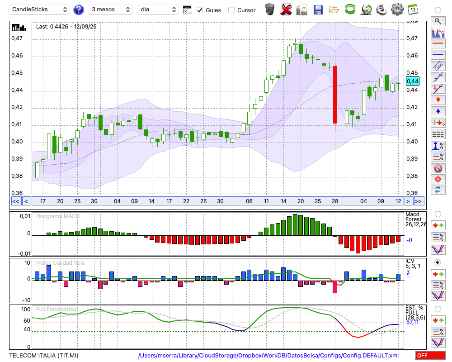Refresh data with the green circular arrows icon
Screen dimensions: 452x362
350,10
